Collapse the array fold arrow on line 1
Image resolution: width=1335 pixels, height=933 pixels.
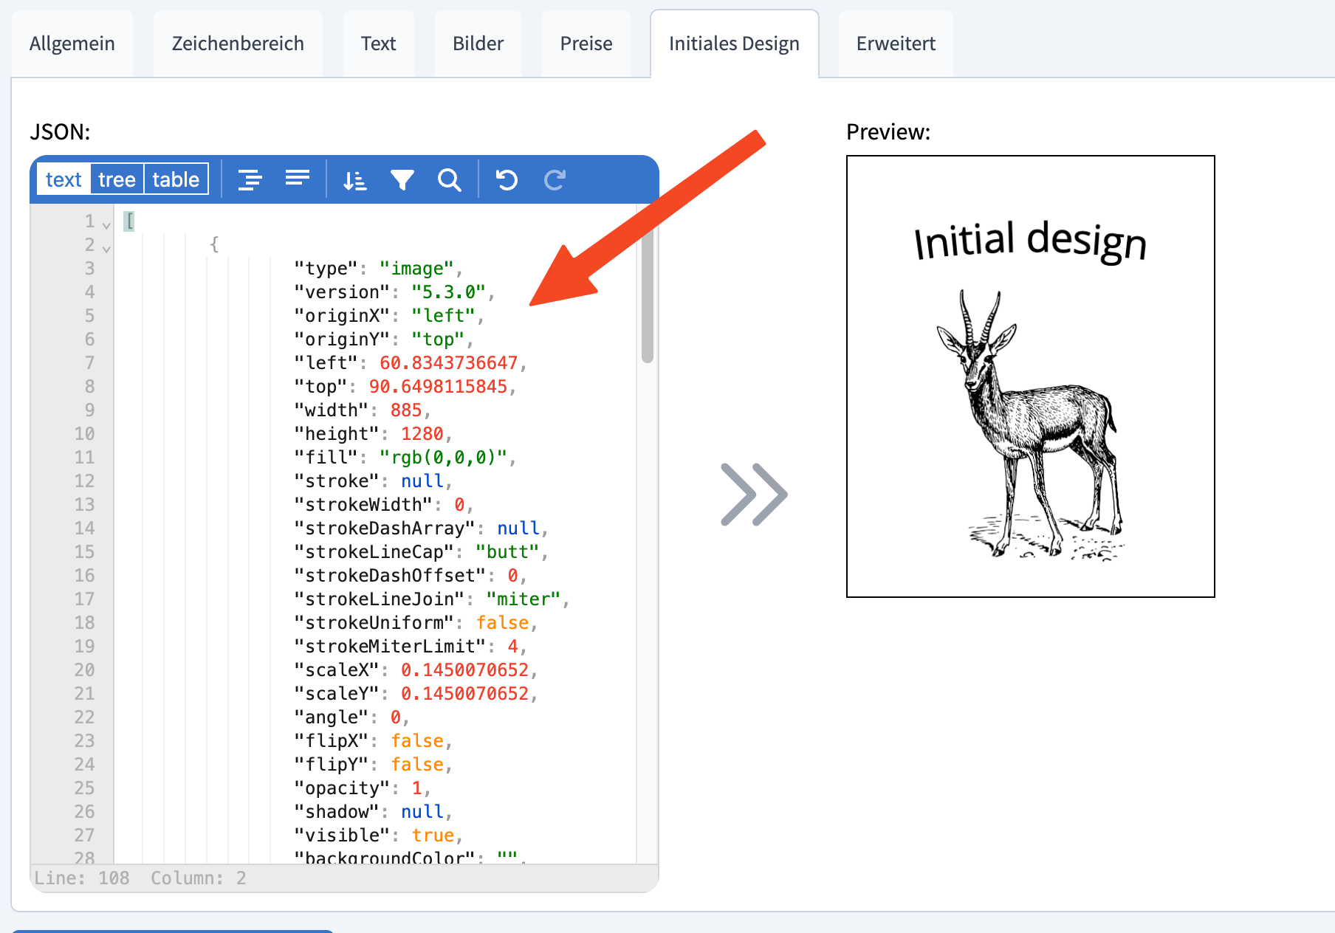point(106,224)
